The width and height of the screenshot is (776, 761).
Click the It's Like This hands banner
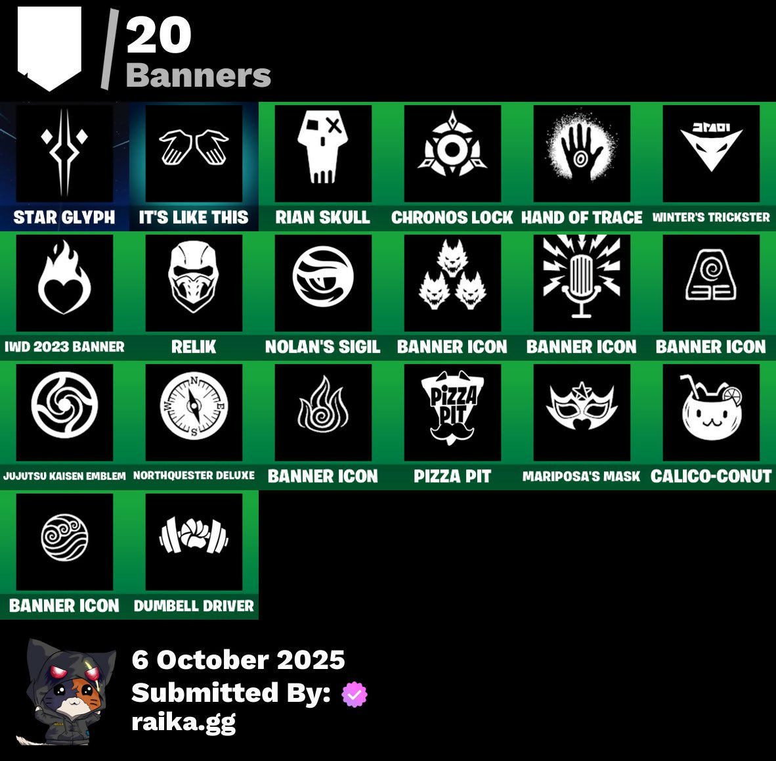tap(194, 154)
